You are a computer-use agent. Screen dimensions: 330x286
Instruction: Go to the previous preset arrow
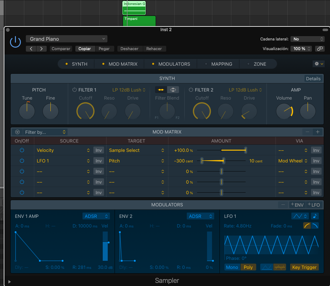click(31, 49)
